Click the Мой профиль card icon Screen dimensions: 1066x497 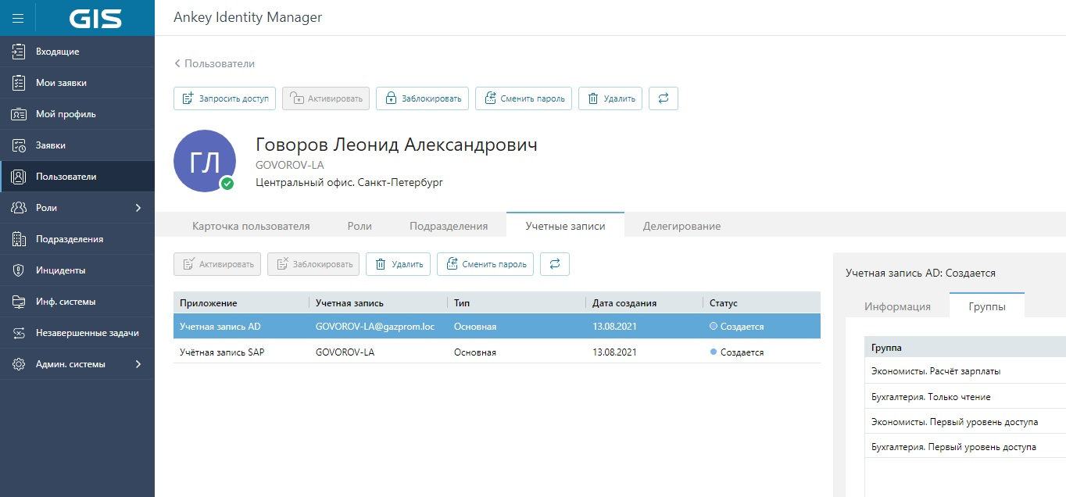[20, 114]
